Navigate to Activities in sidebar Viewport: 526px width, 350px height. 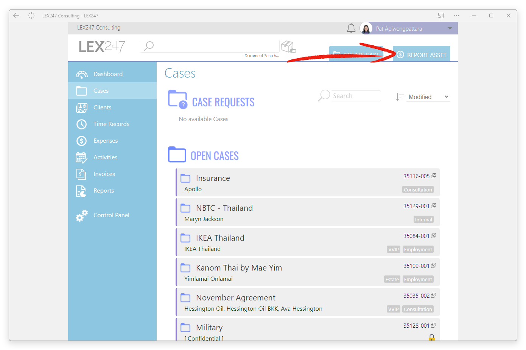(112, 157)
